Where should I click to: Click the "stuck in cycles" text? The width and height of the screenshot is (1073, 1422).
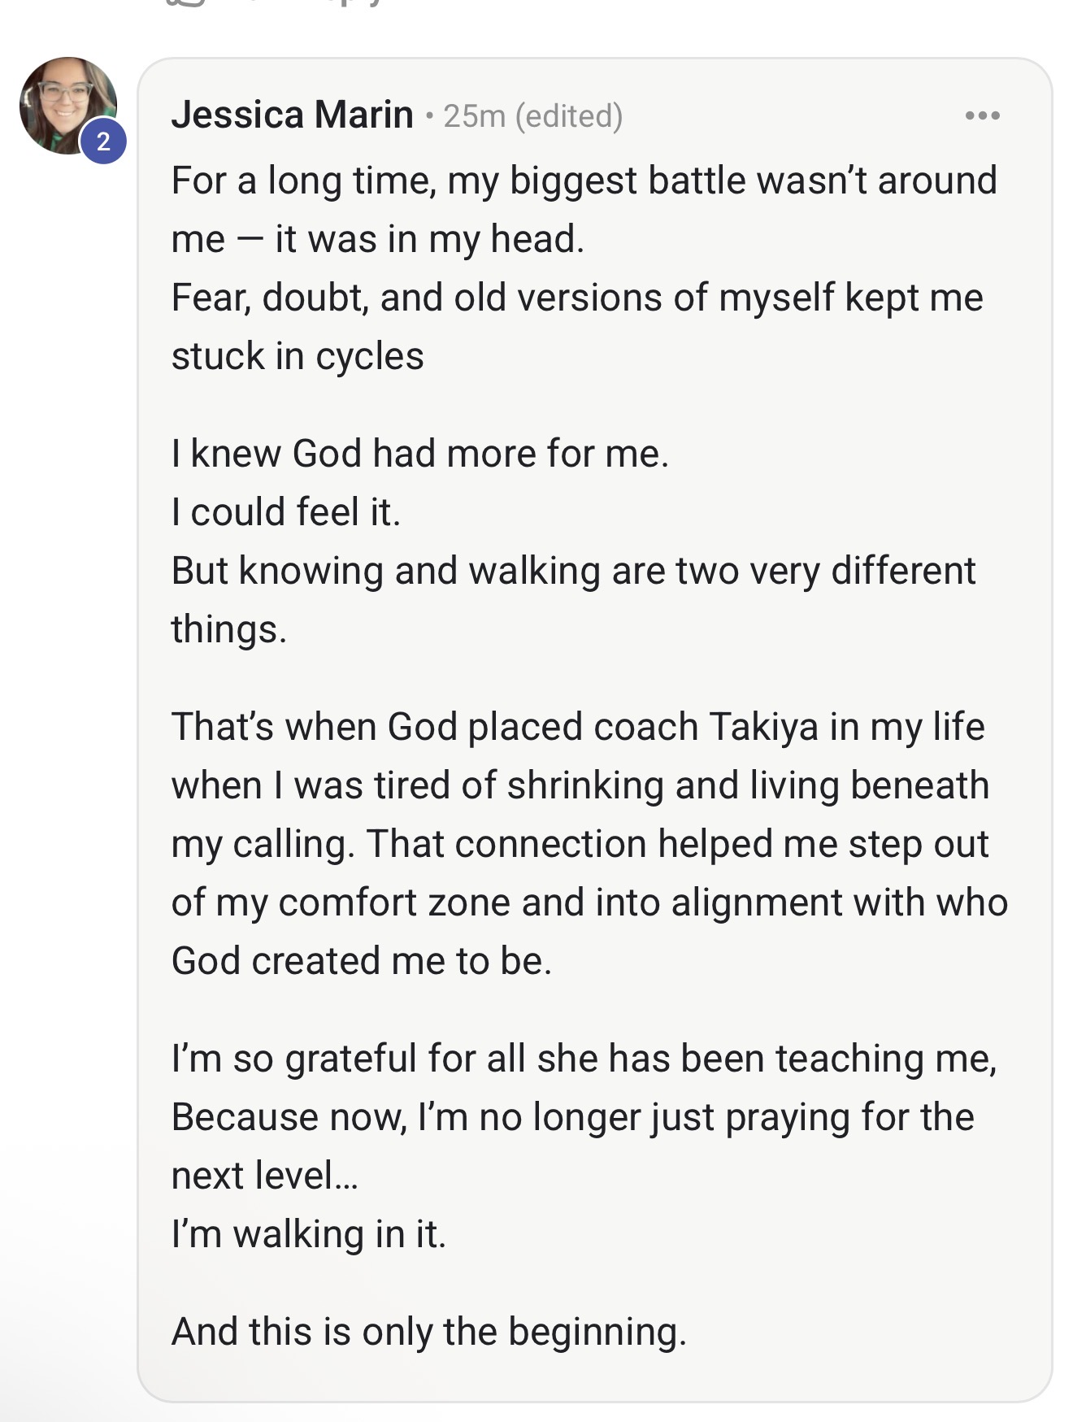tap(298, 356)
